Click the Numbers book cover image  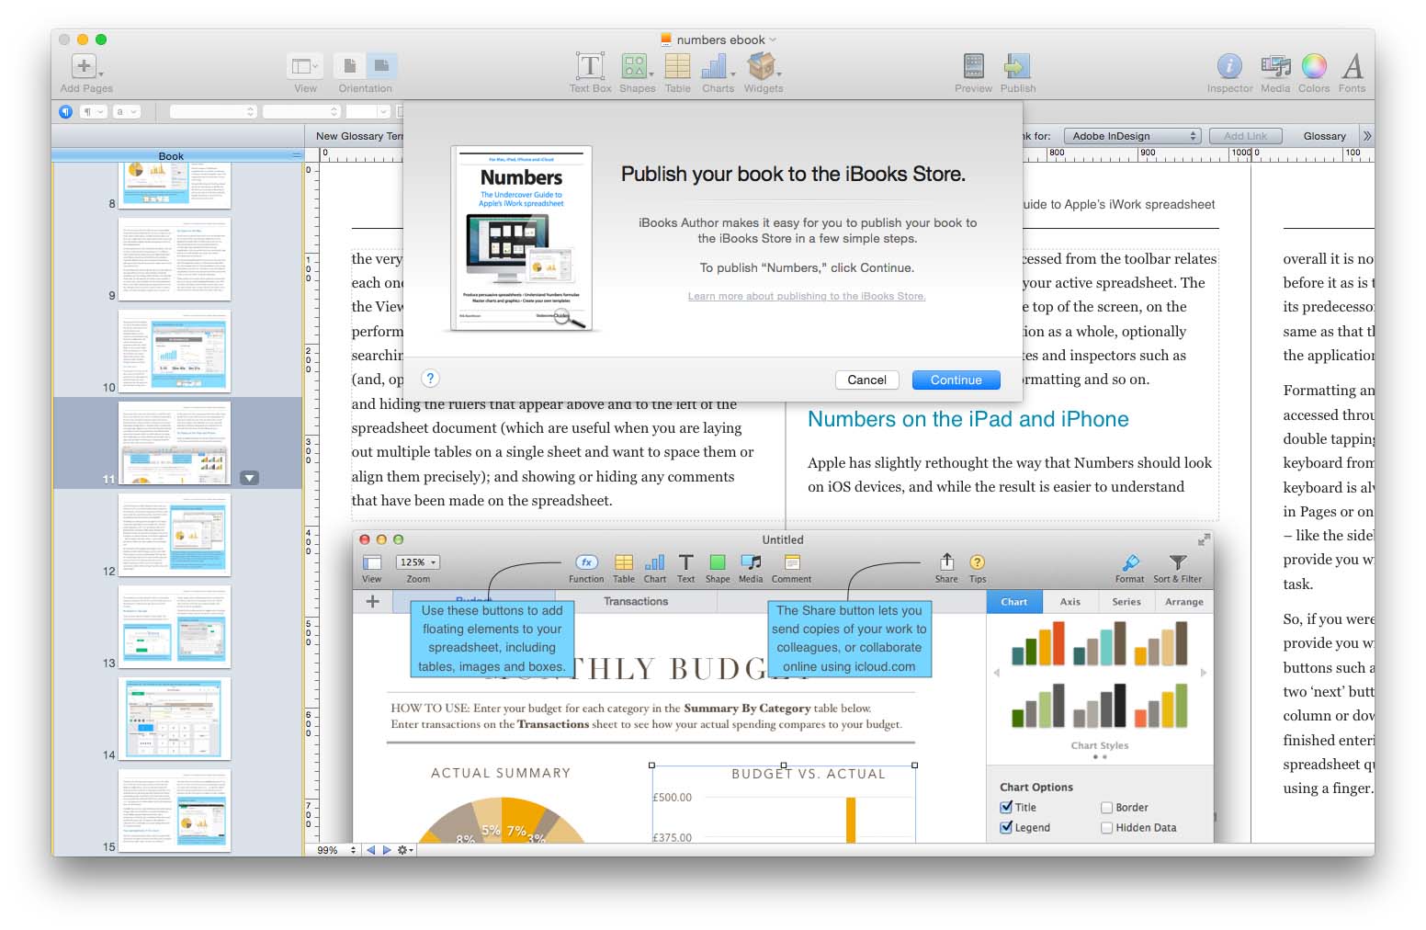point(521,238)
